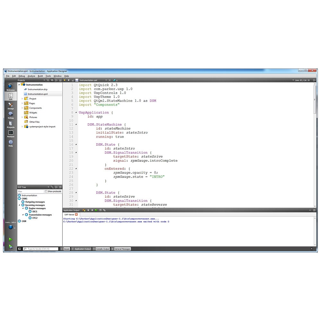Click the filter icon in Projects panel

[x=48, y=80]
